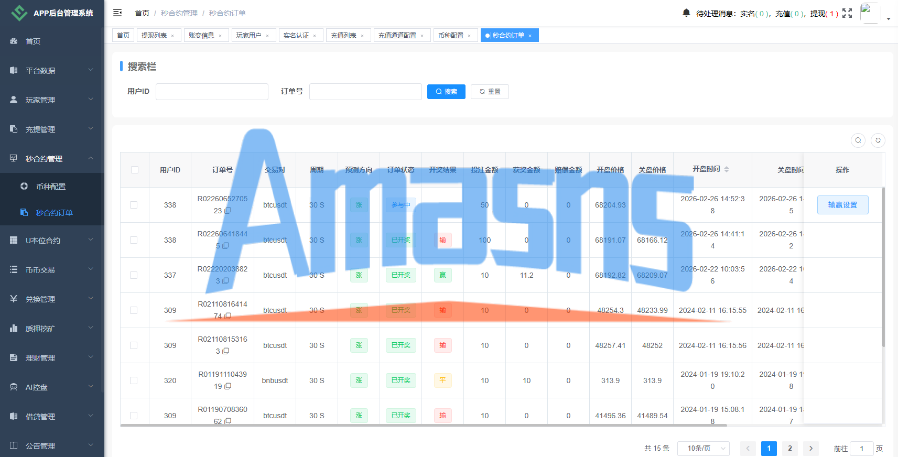Screen dimensions: 898x457
Task: Copy order number R0119111043919
Action: pos(228,386)
